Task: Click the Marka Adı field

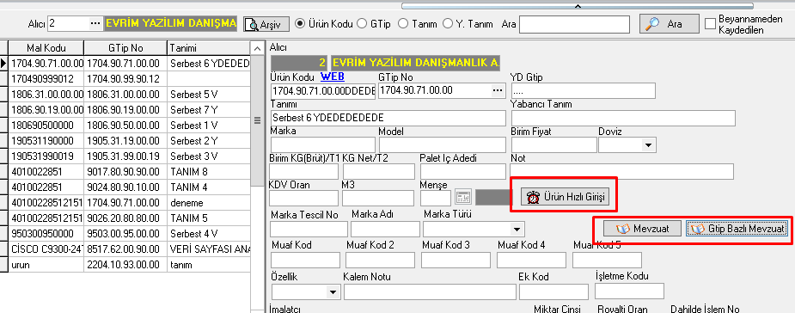Action: [x=385, y=229]
